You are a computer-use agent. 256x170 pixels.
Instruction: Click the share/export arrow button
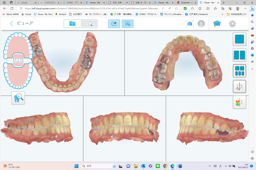(114, 24)
